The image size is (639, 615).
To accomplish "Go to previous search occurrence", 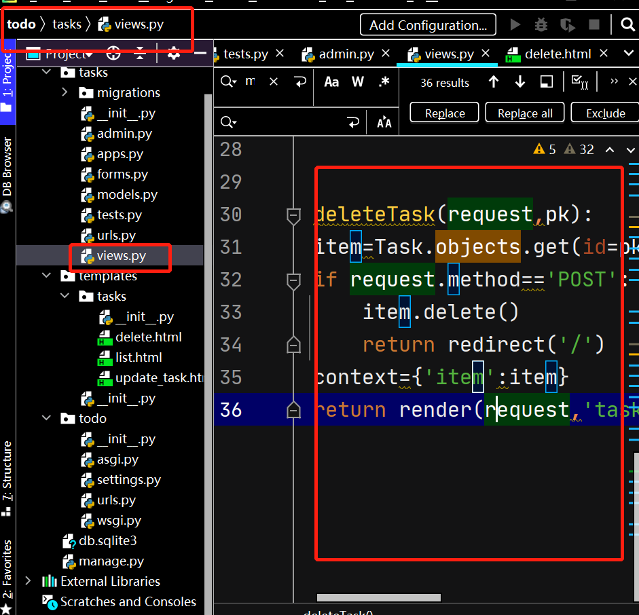I will [494, 82].
